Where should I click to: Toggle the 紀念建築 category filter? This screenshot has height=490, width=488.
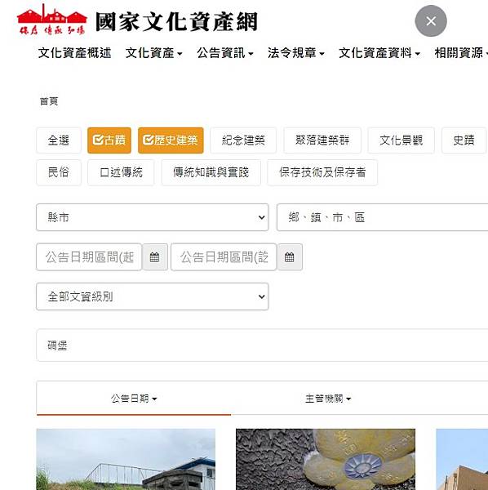coord(243,140)
